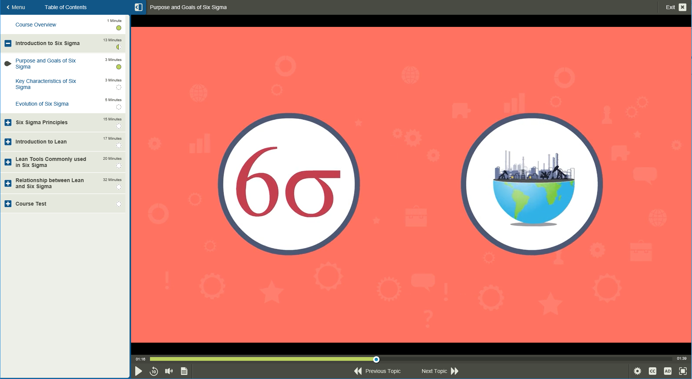The image size is (692, 379).
Task: Mute the volume speaker icon
Action: click(x=169, y=371)
